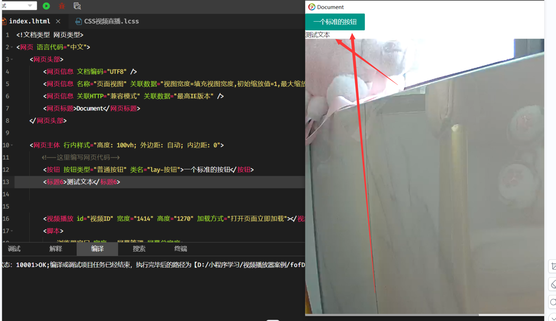Viewport: 556px width, 321px height.
Task: Click the Document title favicon
Action: point(311,7)
